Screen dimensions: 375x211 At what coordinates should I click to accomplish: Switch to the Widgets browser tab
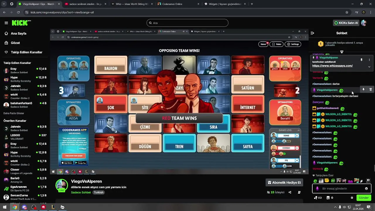pyautogui.click(x=225, y=4)
